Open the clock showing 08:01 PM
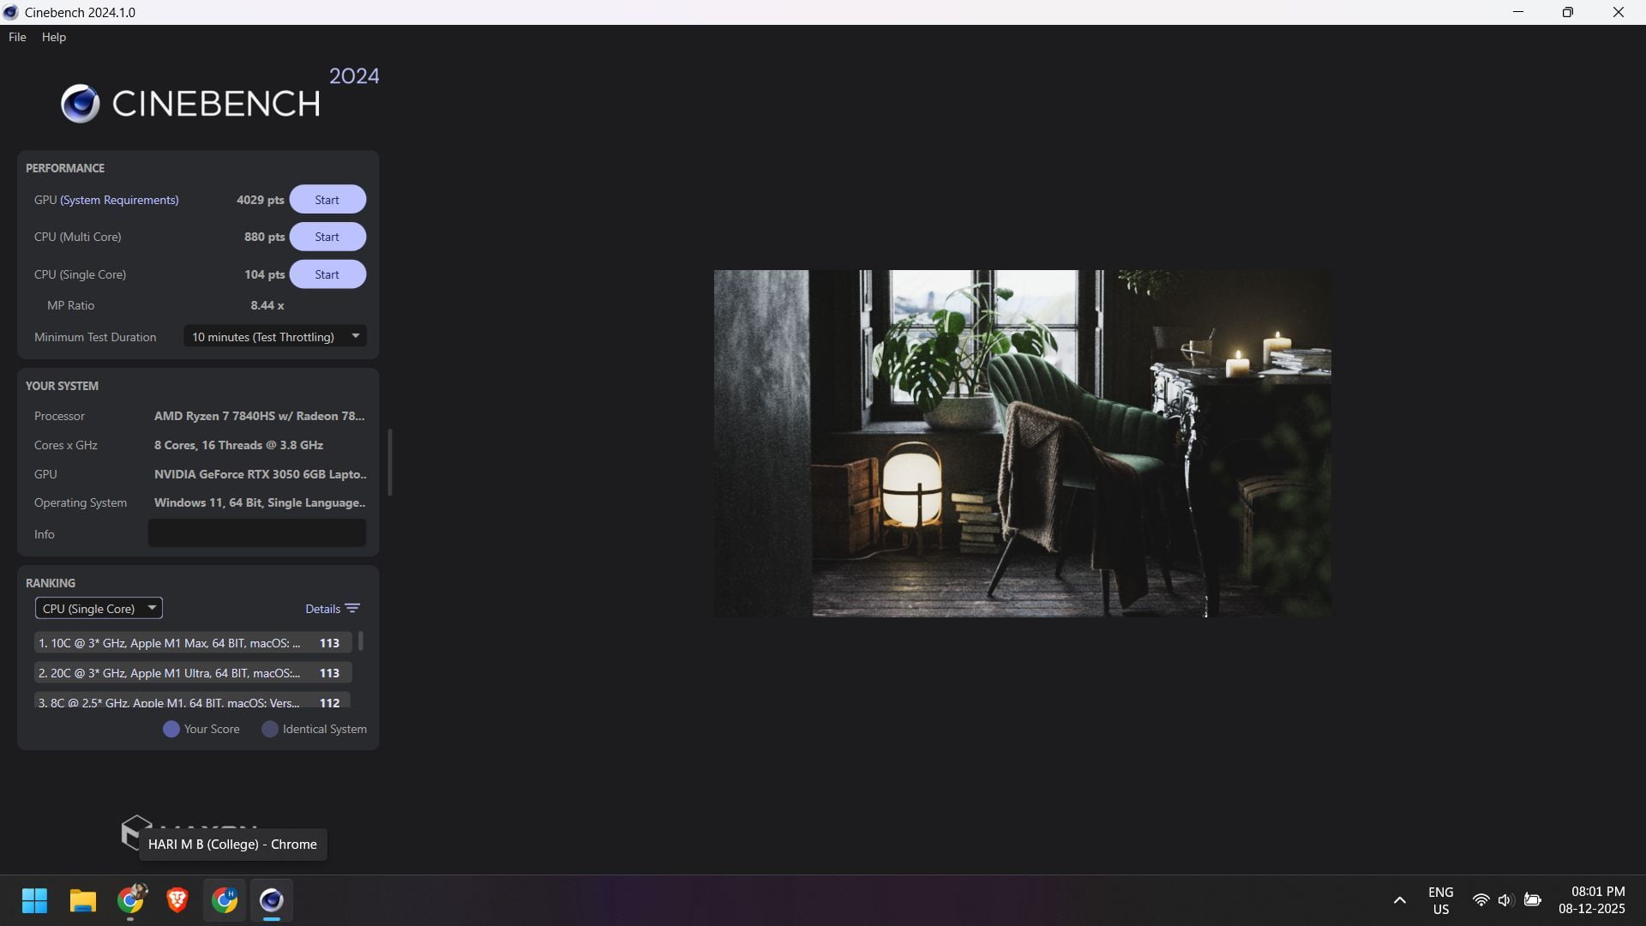Image resolution: width=1646 pixels, height=926 pixels. click(x=1592, y=900)
